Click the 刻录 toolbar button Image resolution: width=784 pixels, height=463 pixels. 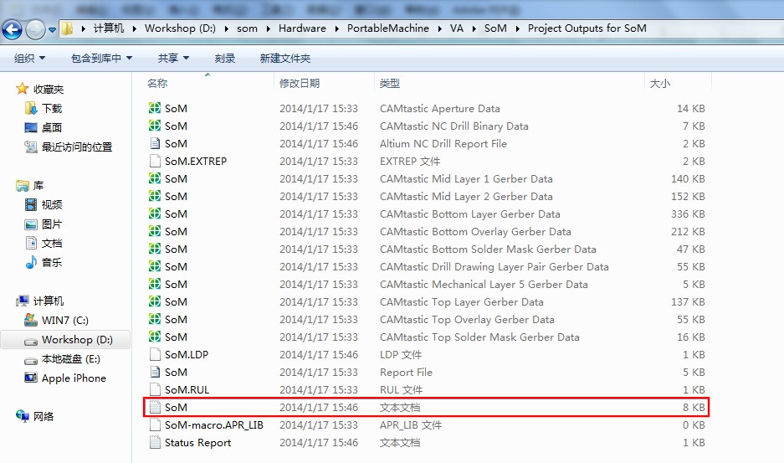225,58
